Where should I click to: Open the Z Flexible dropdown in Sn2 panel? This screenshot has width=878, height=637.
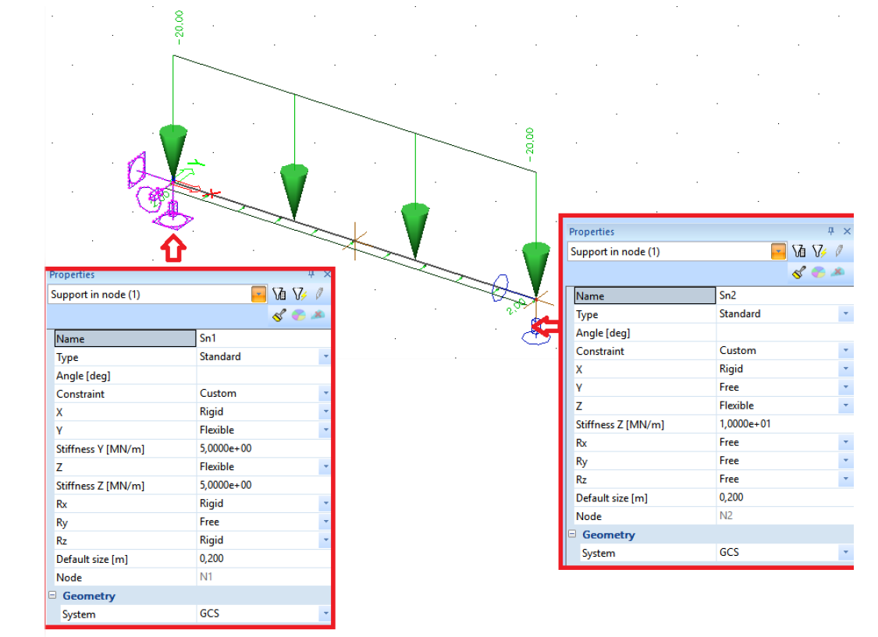845,405
